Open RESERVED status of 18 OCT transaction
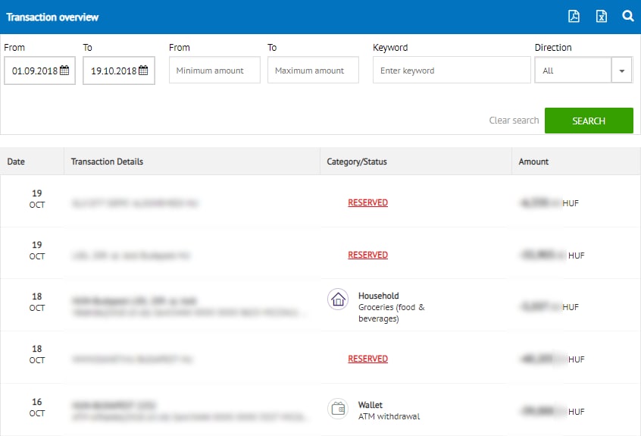This screenshot has height=436, width=641. (367, 359)
